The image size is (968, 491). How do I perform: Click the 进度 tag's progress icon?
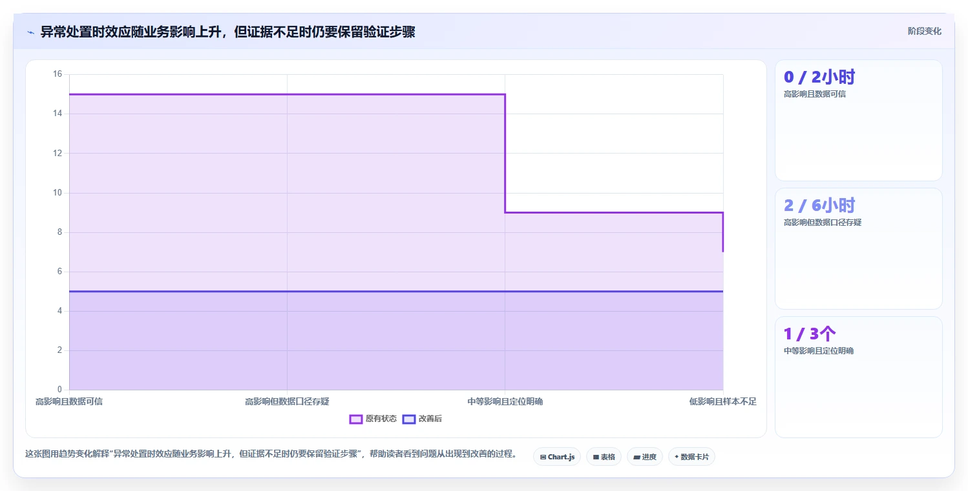click(x=637, y=457)
